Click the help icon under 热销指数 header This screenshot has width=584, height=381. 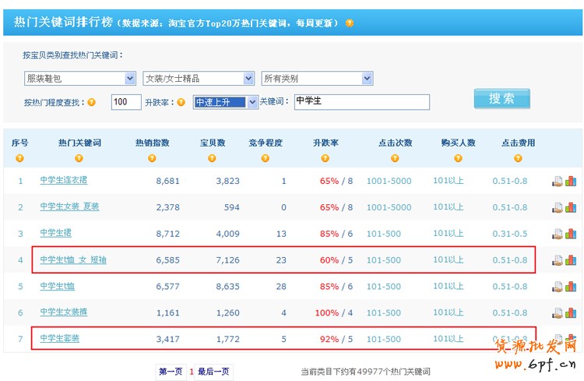[x=152, y=158]
